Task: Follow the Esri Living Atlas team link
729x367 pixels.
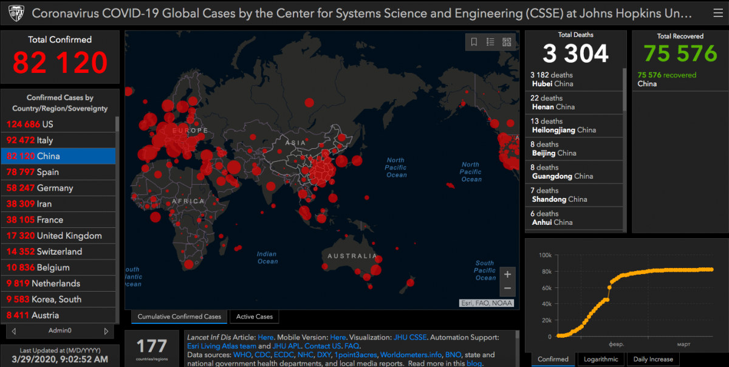Action: pos(221,346)
